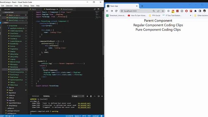Open Fragment.js in the explorer
208x117 pixels.
(14, 49)
